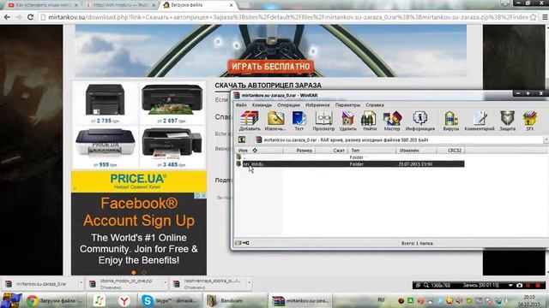
Task: Click the Windows Start button
Action: coord(11,300)
